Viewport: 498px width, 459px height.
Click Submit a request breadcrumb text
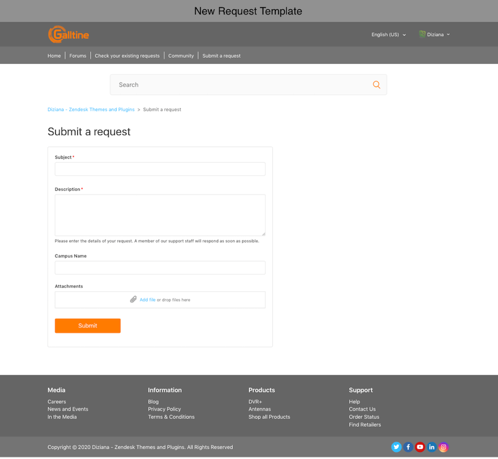point(162,110)
